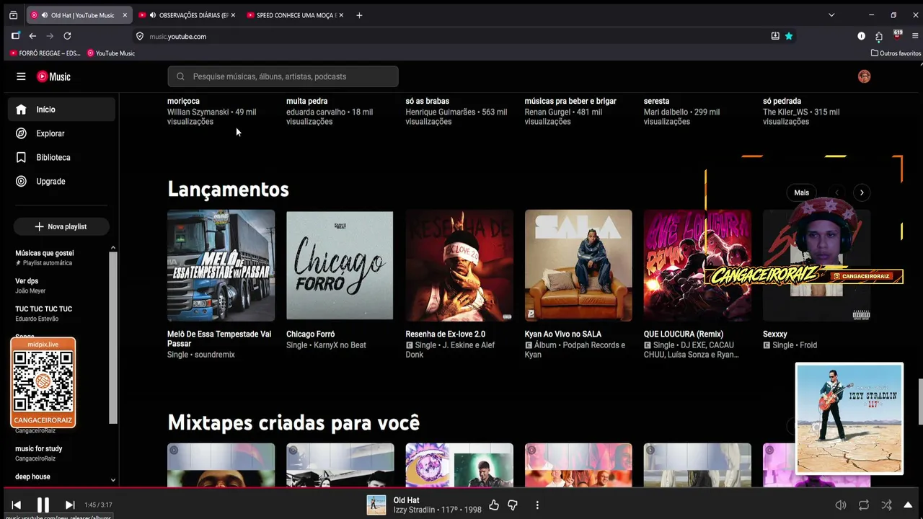
Task: Skip to the next track
Action: click(x=70, y=505)
